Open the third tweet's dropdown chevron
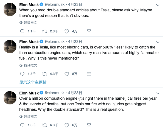The width and height of the screenshot is (163, 131). coord(158,93)
